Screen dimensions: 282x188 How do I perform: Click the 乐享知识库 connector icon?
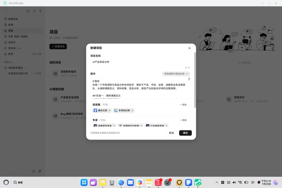pos(116,110)
